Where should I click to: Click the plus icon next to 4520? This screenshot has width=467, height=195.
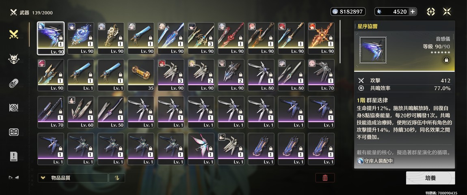[x=413, y=12]
